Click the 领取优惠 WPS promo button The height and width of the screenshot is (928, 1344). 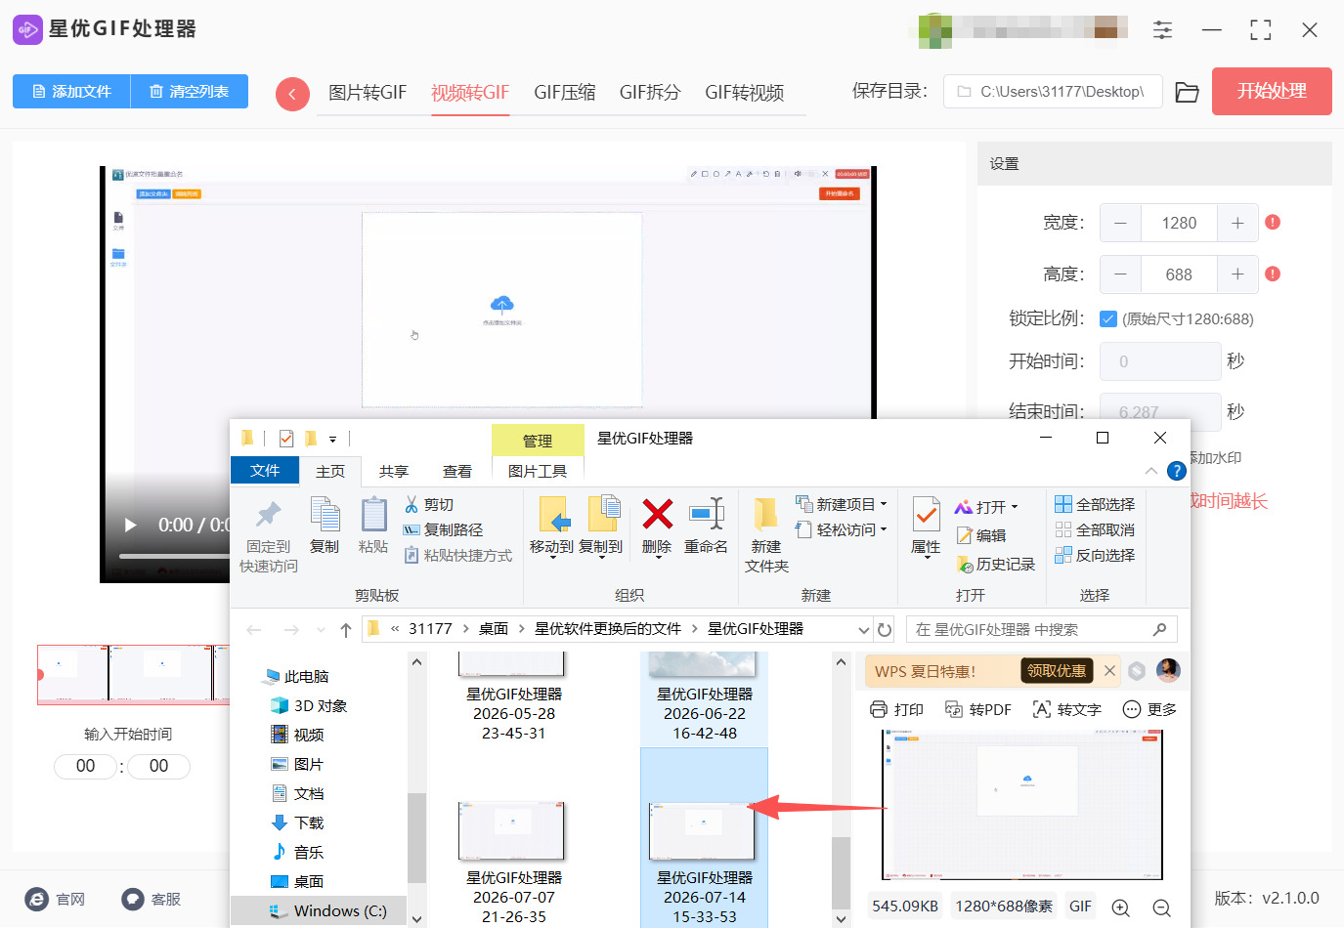point(1057,671)
